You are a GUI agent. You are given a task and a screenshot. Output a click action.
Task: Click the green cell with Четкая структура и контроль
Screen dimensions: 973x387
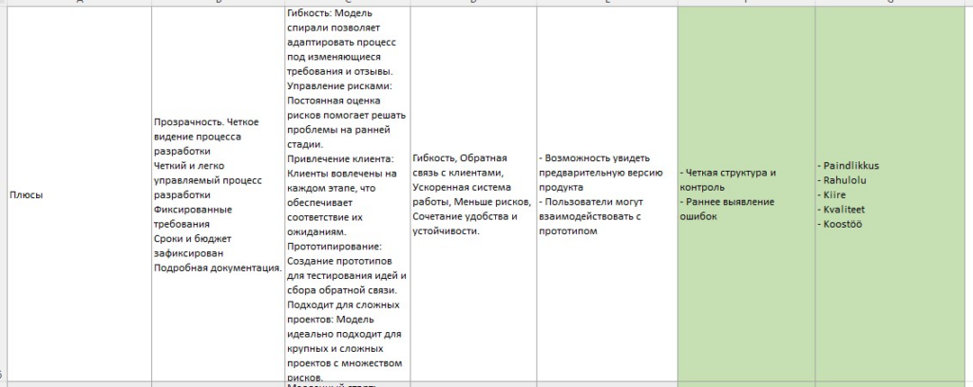747,194
